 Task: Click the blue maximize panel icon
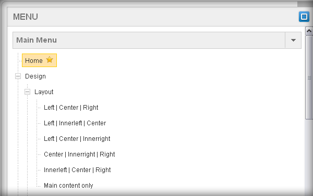(304, 17)
